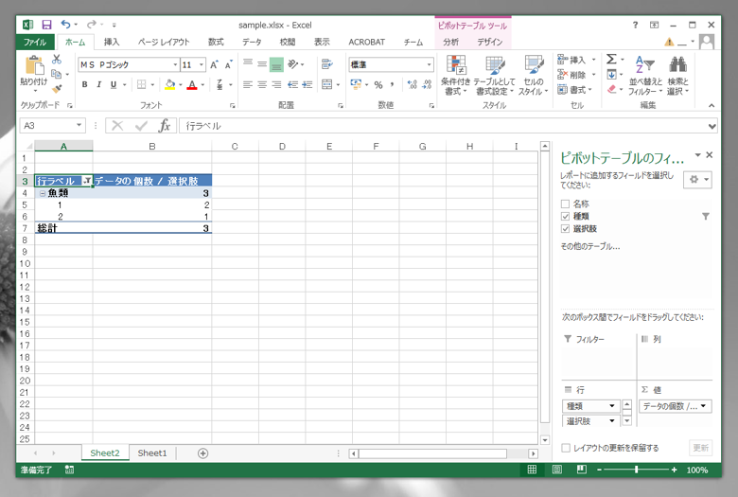Activate the Format Painter brush
Screen dimensions: 738x497
click(57, 88)
